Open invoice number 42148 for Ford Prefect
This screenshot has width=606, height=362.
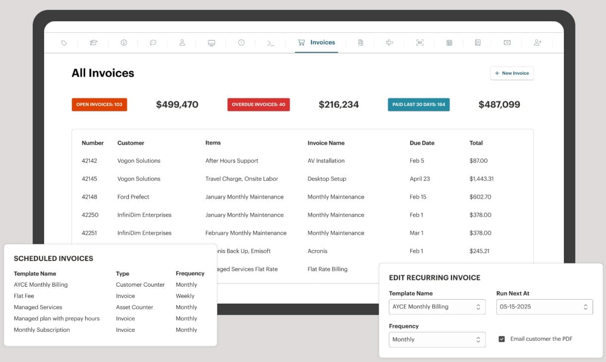[90, 197]
